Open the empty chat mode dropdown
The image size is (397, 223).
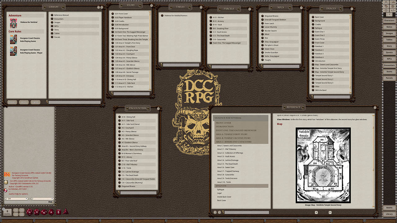pos(42,199)
